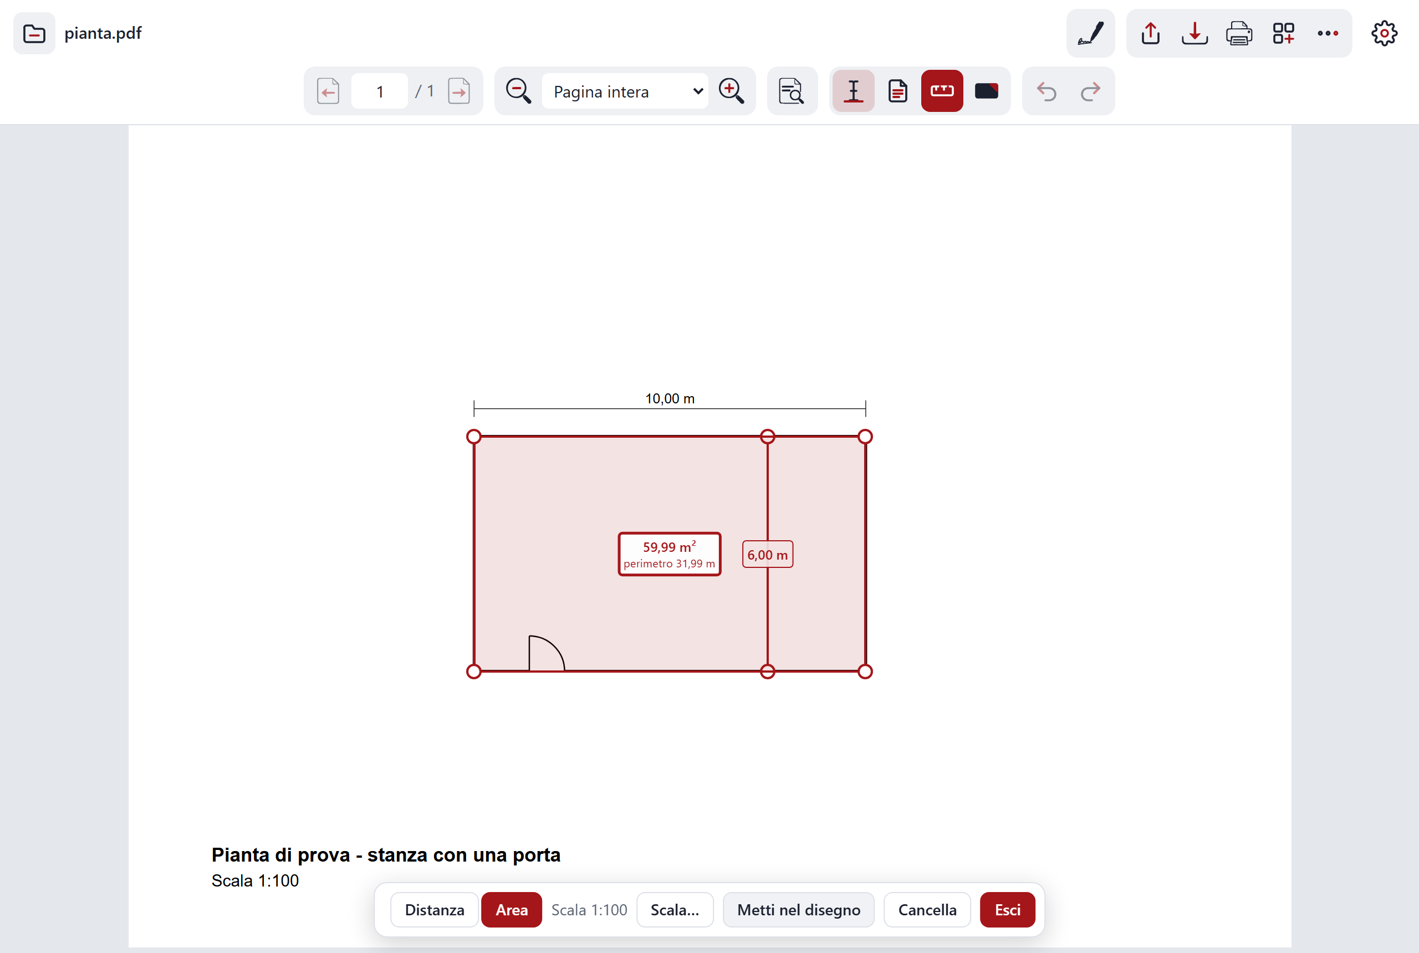The image size is (1419, 953).
Task: Click the 59,99 m² area label
Action: tap(670, 554)
